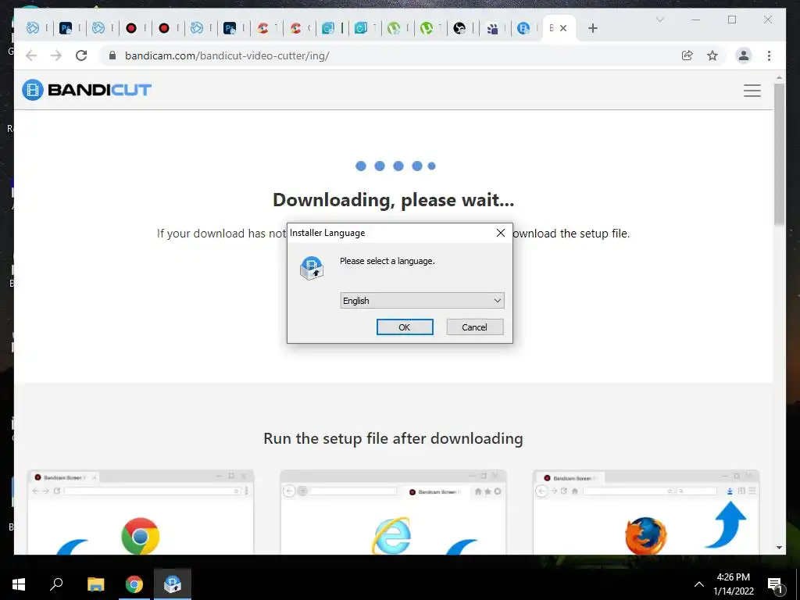Viewport: 800px width, 600px height.
Task: Click the Bandicut logo
Action: [87, 90]
